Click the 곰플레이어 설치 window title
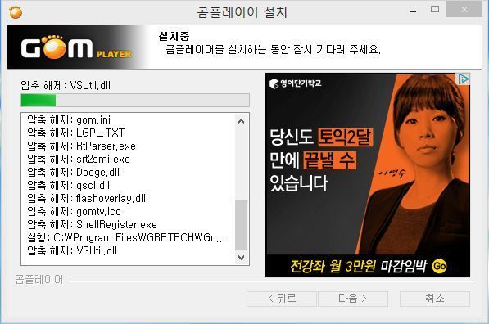 pos(242,12)
